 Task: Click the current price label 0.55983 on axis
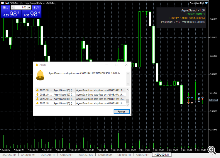pos(214,100)
